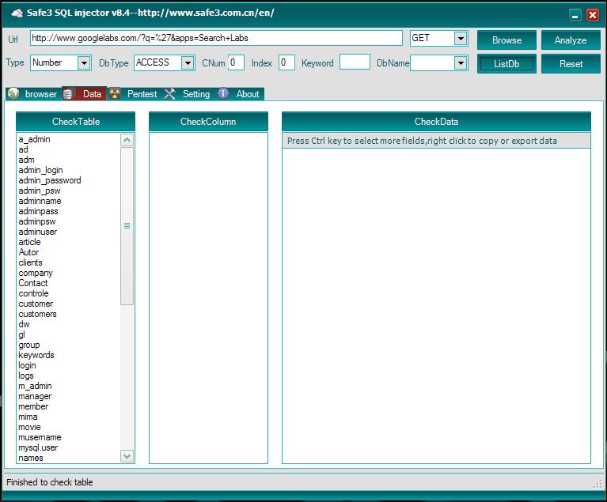This screenshot has width=607, height=502.
Task: Open the Setting tab
Action: (x=196, y=94)
